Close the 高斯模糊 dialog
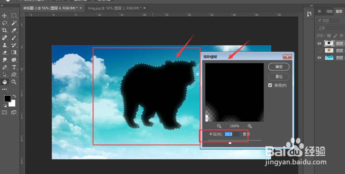 pos(287,57)
